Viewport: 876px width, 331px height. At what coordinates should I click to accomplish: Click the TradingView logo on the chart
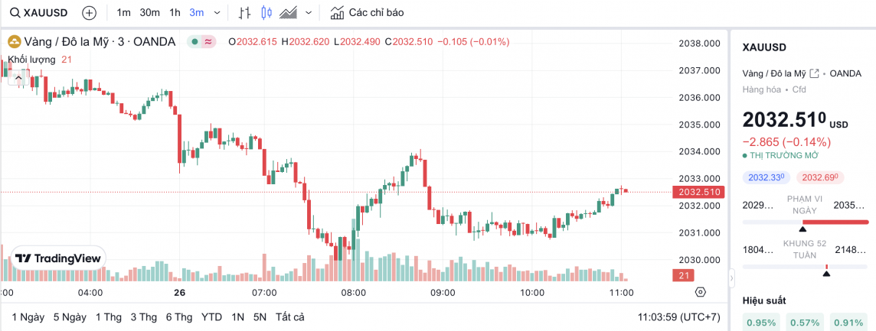click(59, 258)
